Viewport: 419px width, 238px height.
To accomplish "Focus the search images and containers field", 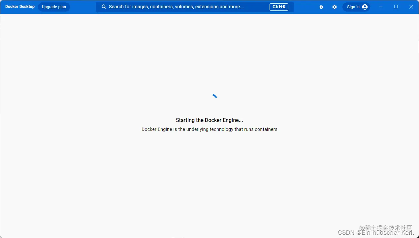I will tap(195, 7).
